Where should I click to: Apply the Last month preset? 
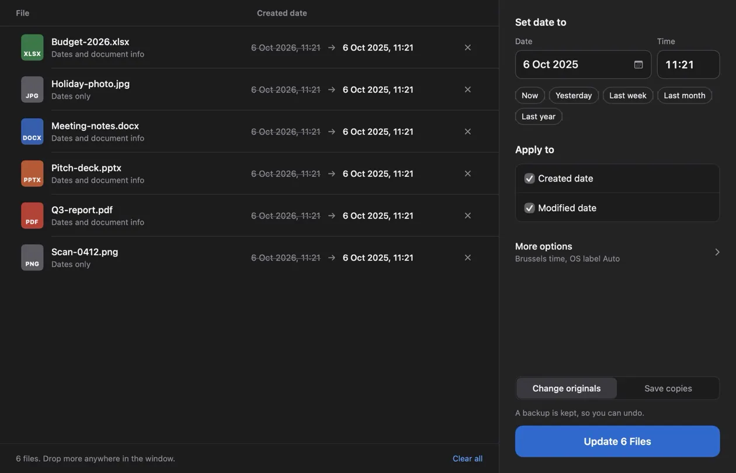685,95
